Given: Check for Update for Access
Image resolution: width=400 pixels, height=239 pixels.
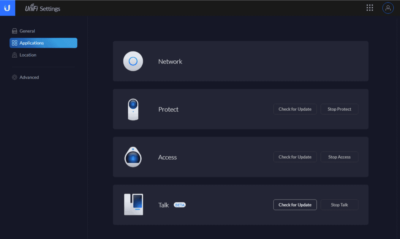Looking at the screenshot, I should (x=295, y=157).
